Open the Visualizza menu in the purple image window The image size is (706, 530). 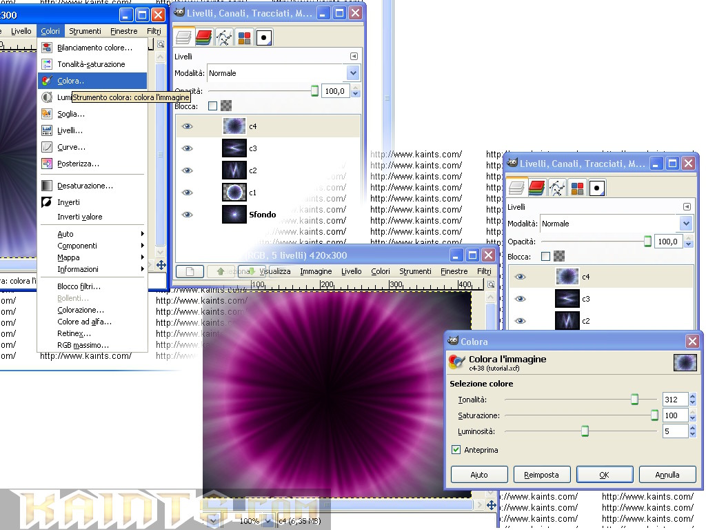coord(274,271)
